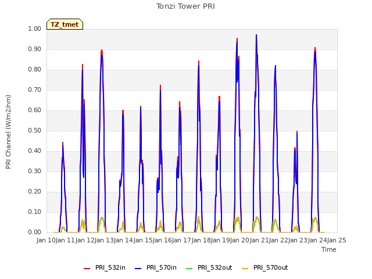Click the Jan 24 peak near 0.91
The image size is (372, 279).
tap(315, 48)
